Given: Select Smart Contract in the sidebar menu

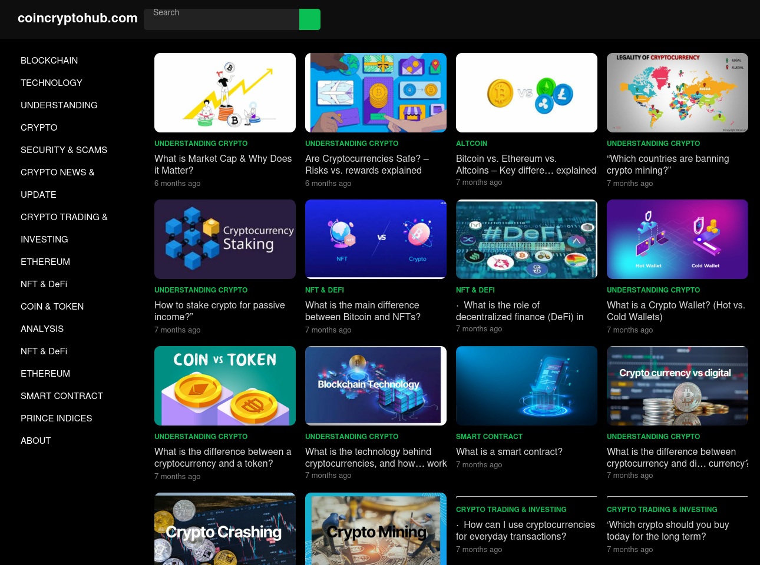Looking at the screenshot, I should (x=62, y=396).
